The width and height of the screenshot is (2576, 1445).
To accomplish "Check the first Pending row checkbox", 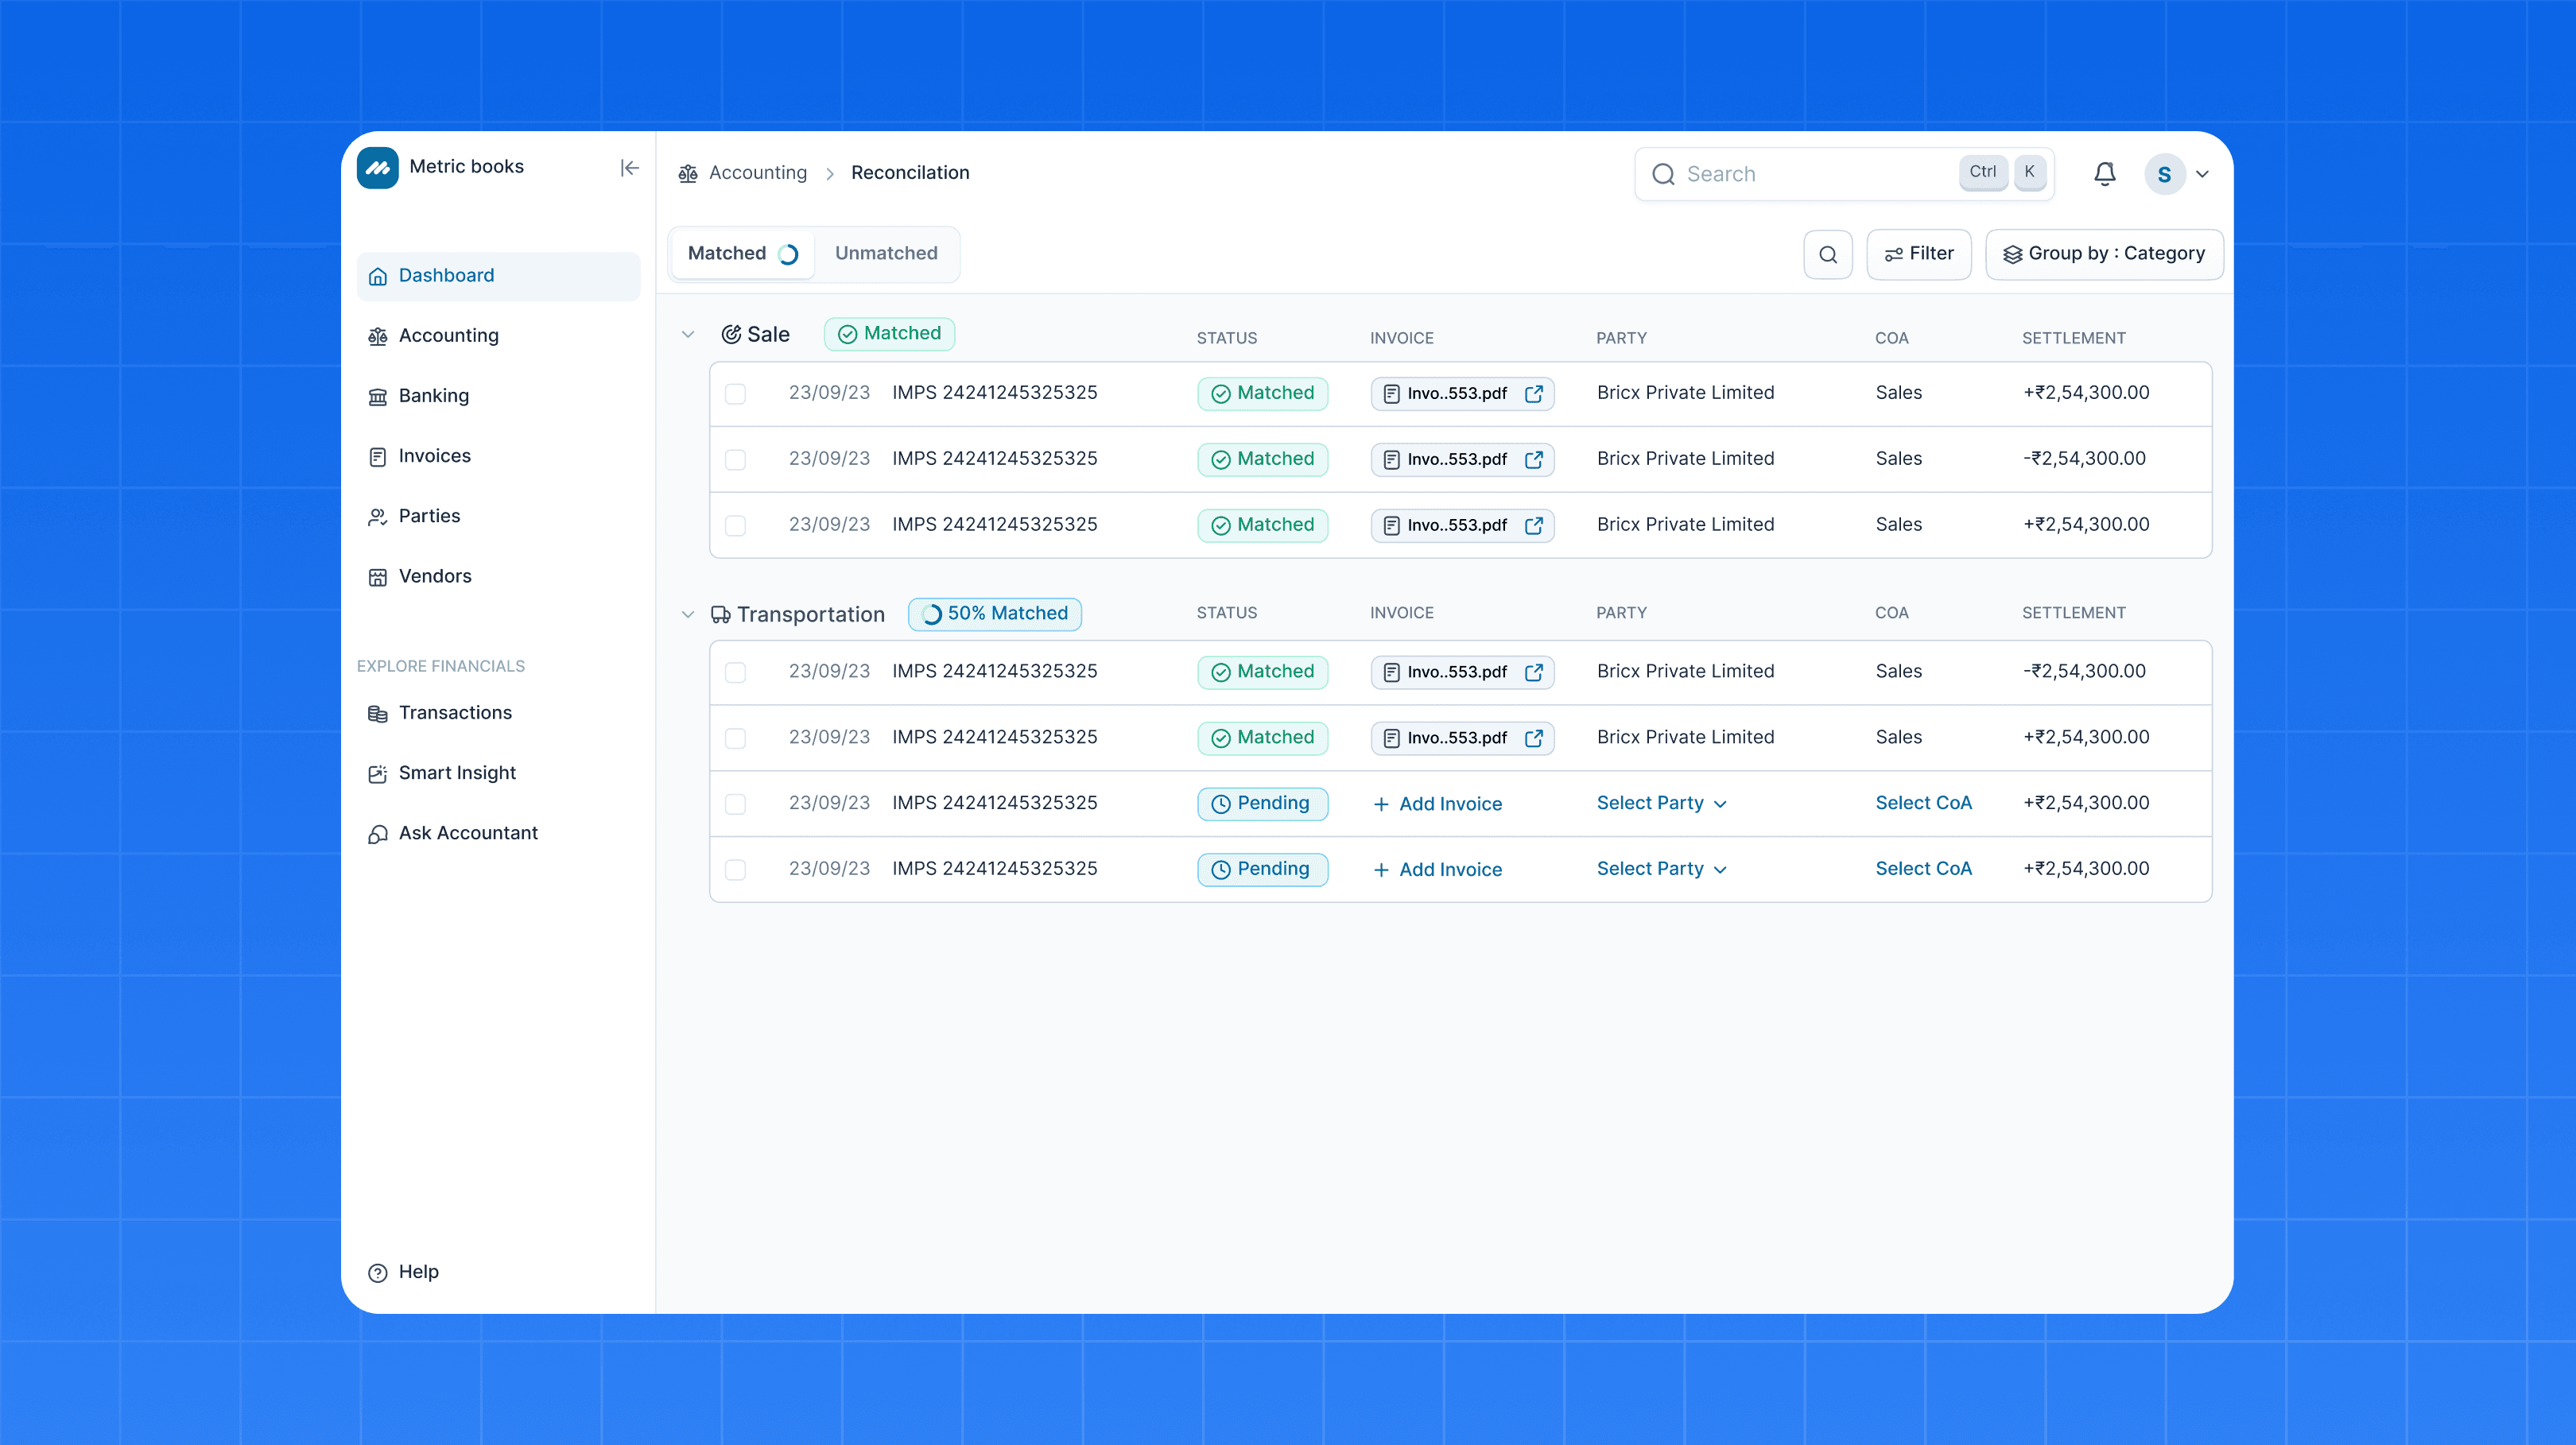I will (735, 805).
